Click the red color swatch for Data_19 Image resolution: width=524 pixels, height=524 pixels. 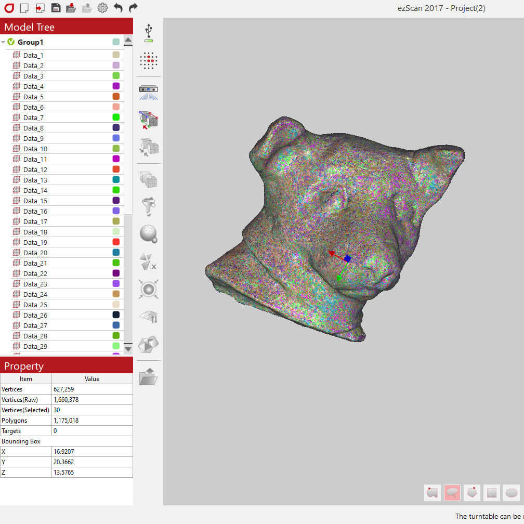116,242
